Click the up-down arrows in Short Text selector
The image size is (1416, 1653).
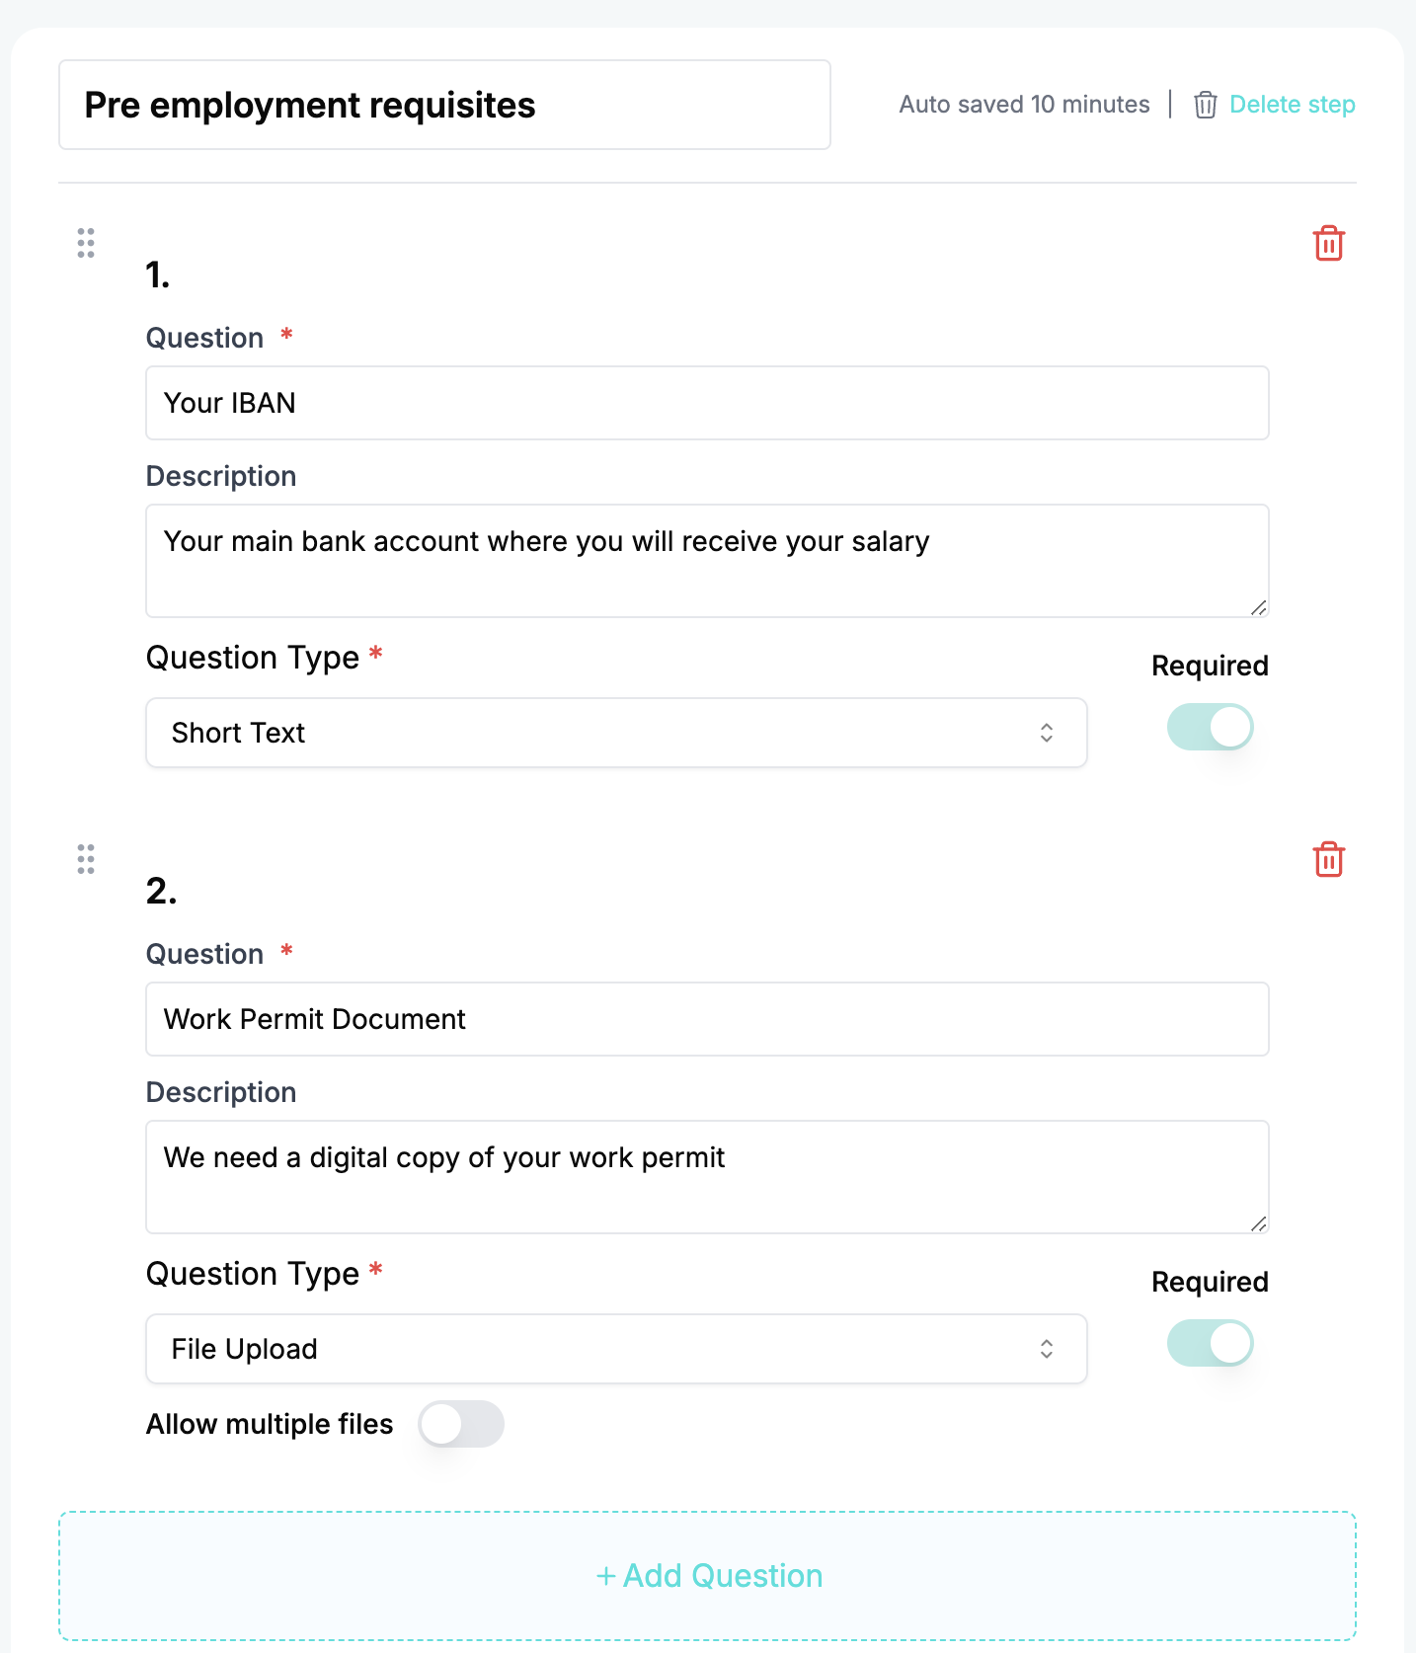pyautogui.click(x=1047, y=733)
